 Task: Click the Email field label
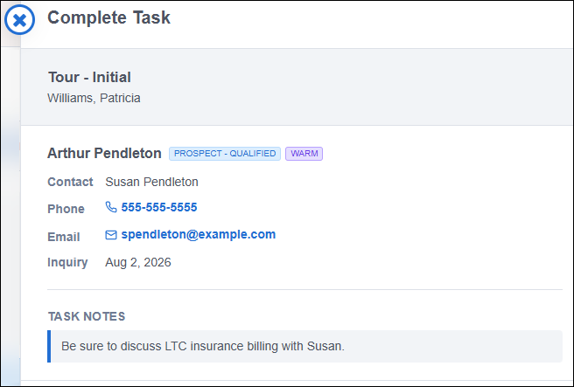point(64,237)
